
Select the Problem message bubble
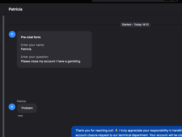click(27, 108)
